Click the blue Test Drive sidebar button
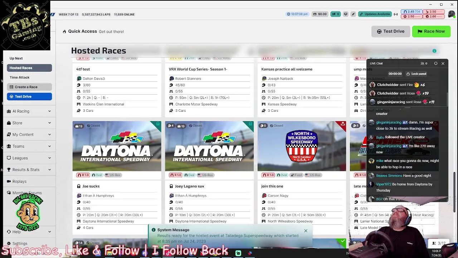458x258 pixels. (x=29, y=96)
